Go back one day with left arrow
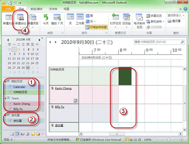The height and width of the screenshot is (144, 189). [x=50, y=42]
